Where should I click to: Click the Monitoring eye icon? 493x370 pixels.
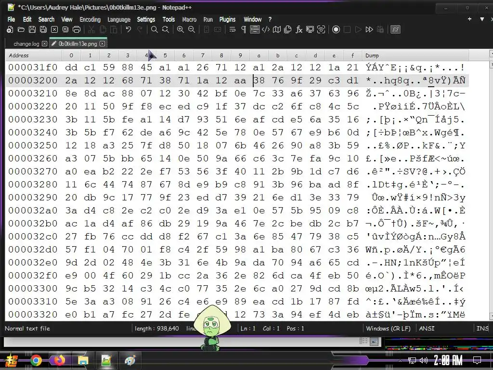pos(321,29)
